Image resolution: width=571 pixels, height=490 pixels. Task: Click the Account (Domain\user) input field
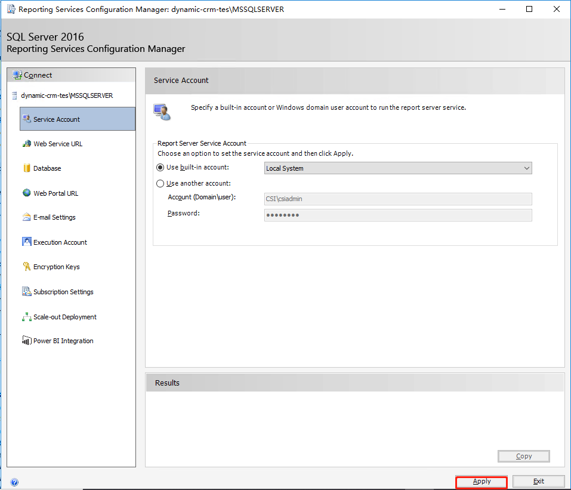[x=398, y=199]
